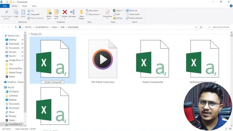233x131 pixels.
Task: Open Properties dropdown arrow
Action: pos(107,19)
